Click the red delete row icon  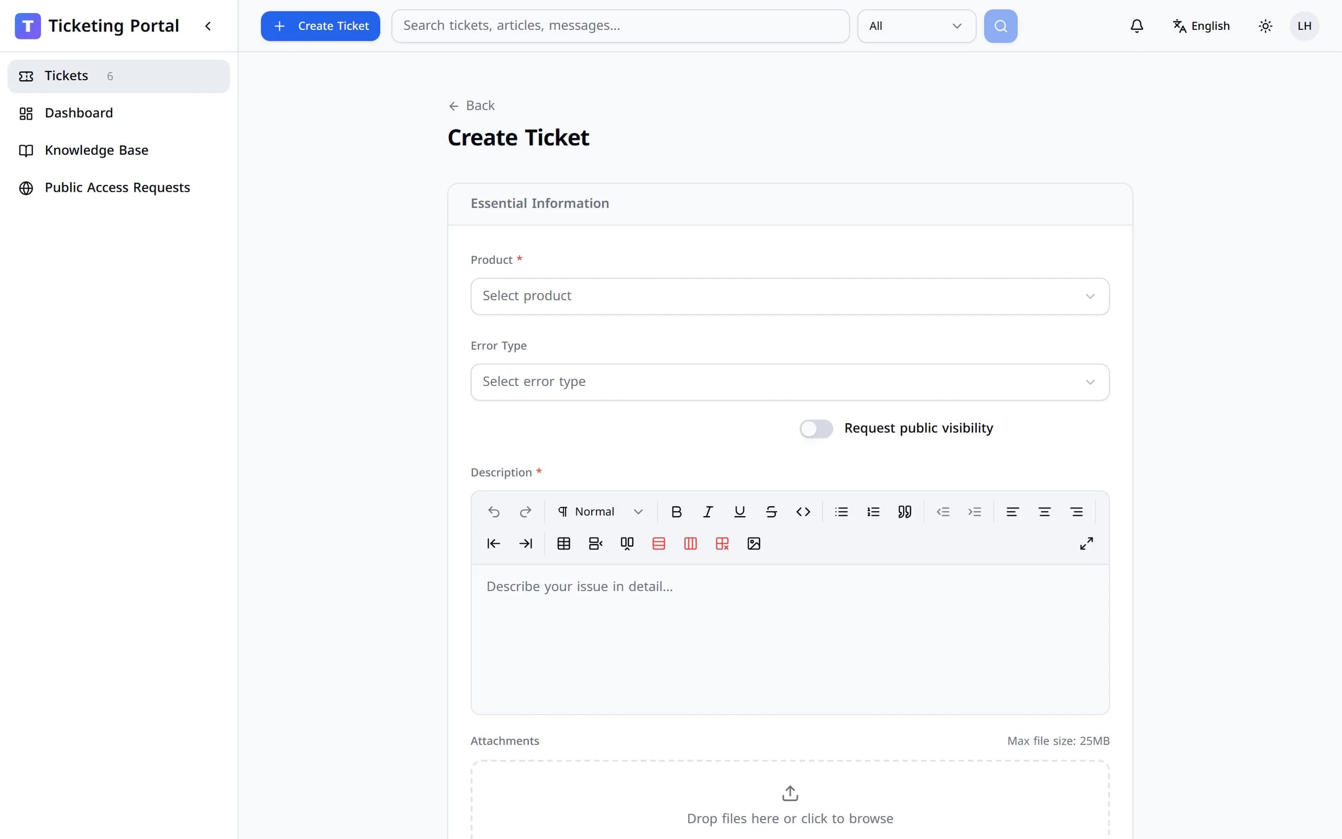coord(658,544)
